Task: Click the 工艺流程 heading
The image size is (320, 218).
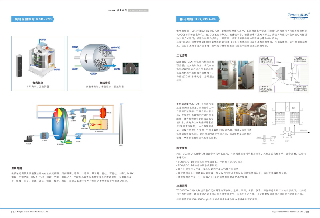Action: 182,55
